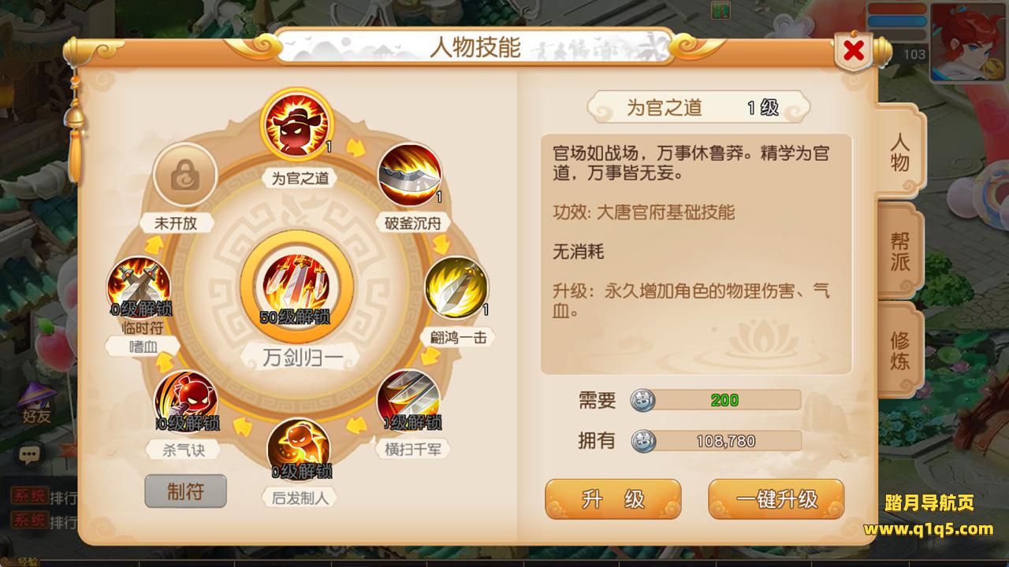Click the 一键升级 button
1009x567 pixels.
point(776,499)
